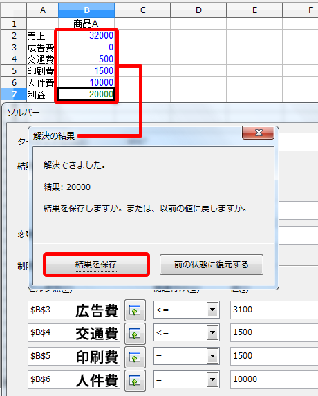This screenshot has width=318, height=396.
Task: Select cell A4 labeled 交通費
Action: [x=43, y=59]
